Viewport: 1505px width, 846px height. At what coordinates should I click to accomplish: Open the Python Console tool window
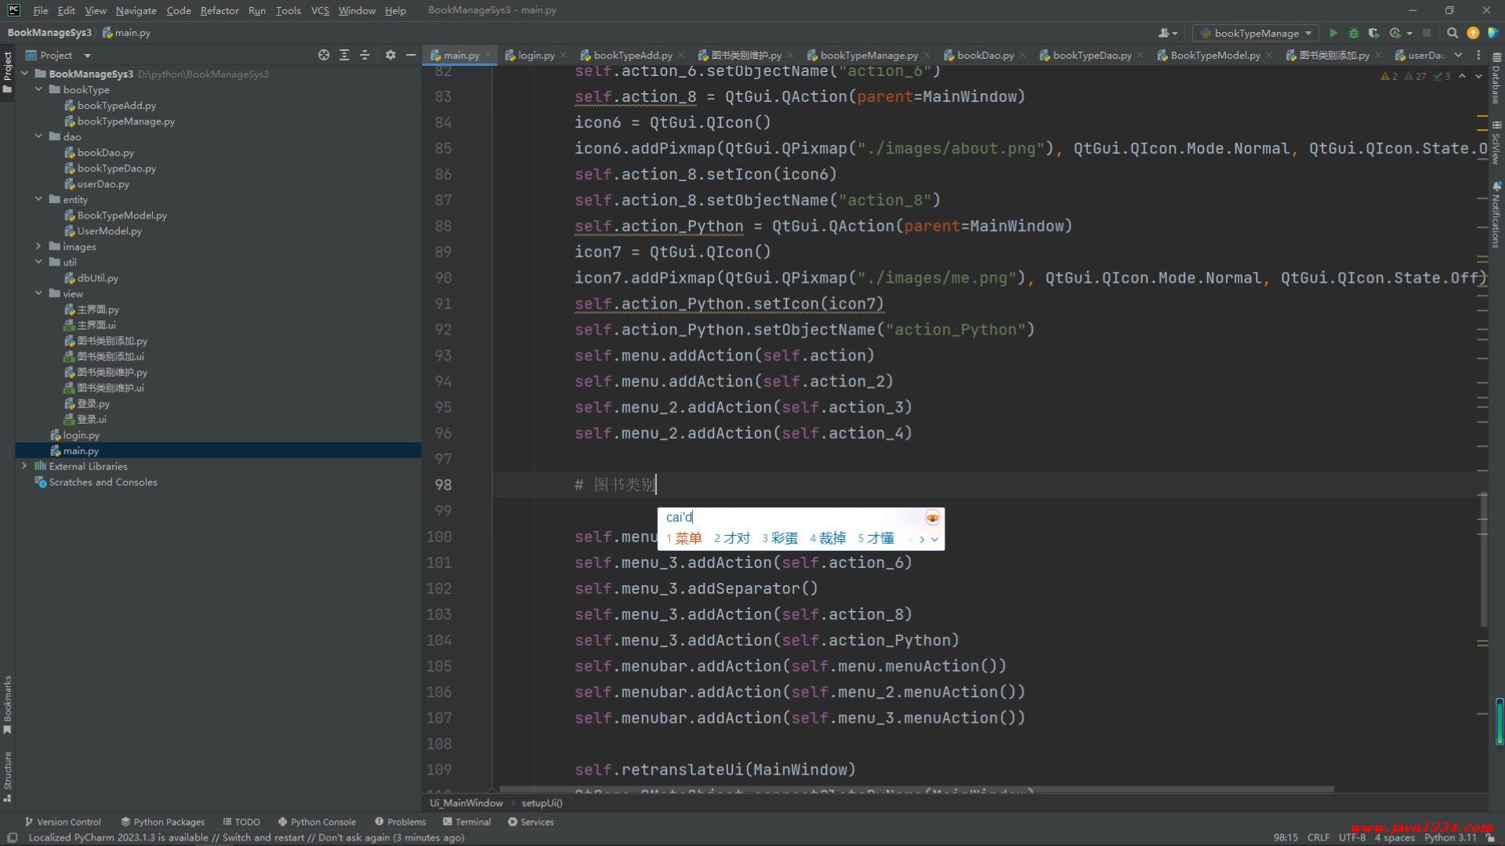317,822
